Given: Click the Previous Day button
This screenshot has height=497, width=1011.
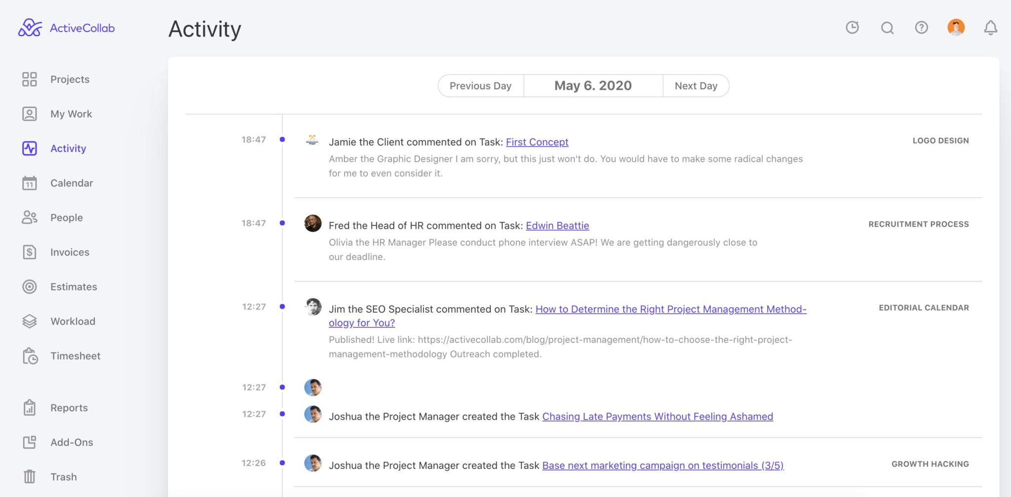Looking at the screenshot, I should tap(480, 85).
